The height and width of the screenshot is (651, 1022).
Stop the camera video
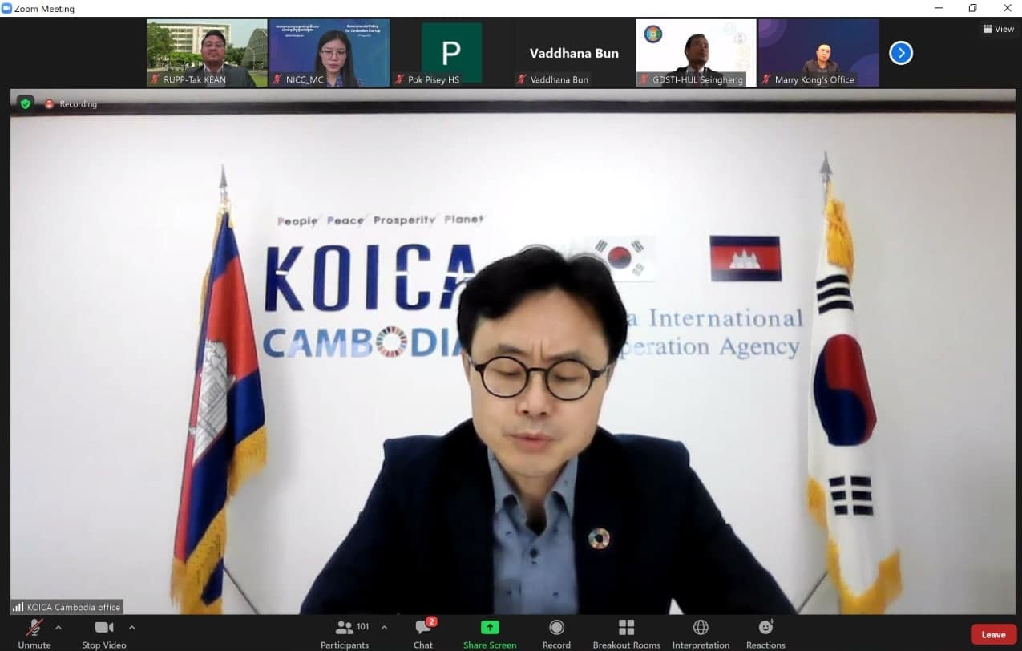[x=104, y=633]
